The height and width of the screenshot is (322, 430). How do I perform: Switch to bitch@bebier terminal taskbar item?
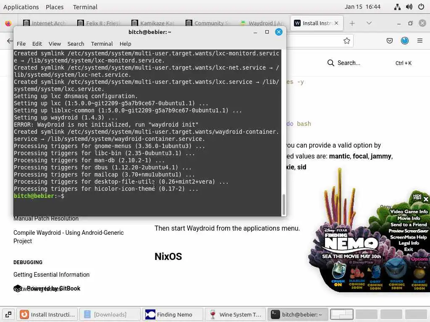[298, 314]
